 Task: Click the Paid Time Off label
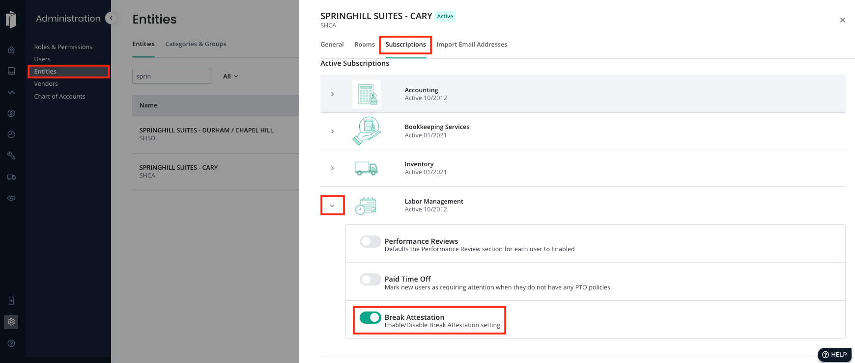point(407,279)
